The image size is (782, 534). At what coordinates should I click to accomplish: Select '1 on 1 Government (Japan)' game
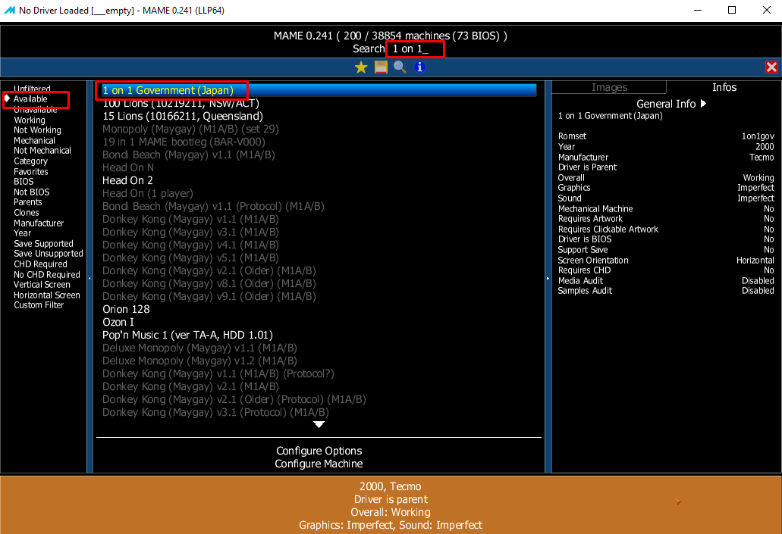click(319, 90)
